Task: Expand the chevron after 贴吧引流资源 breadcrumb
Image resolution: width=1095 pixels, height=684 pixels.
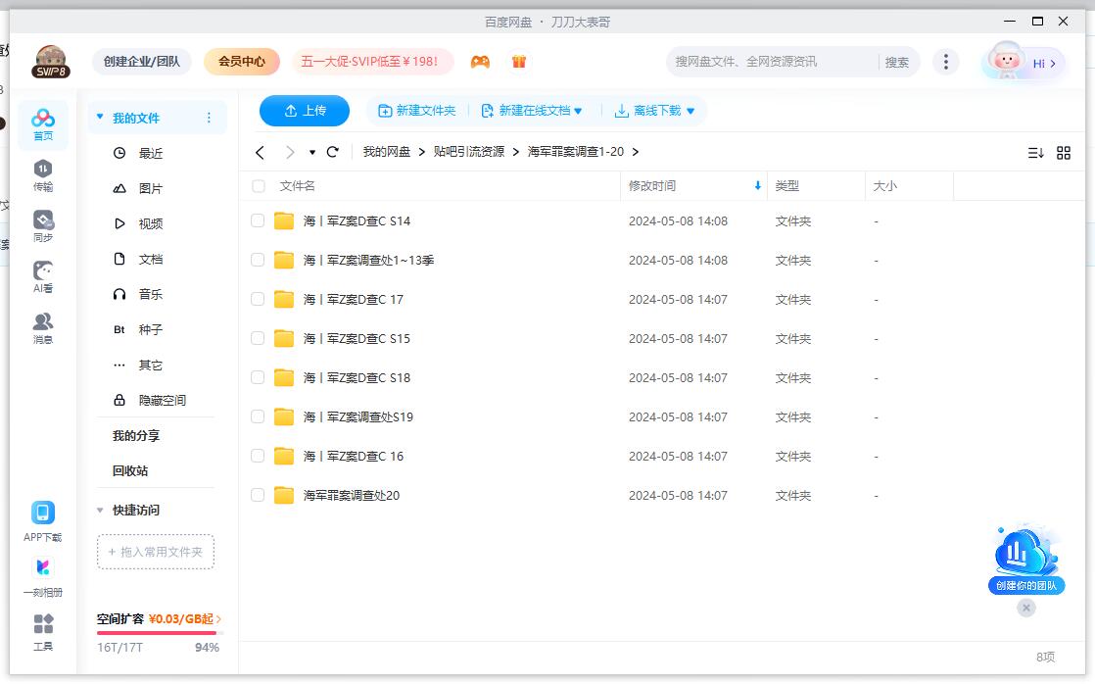Action: 516,152
